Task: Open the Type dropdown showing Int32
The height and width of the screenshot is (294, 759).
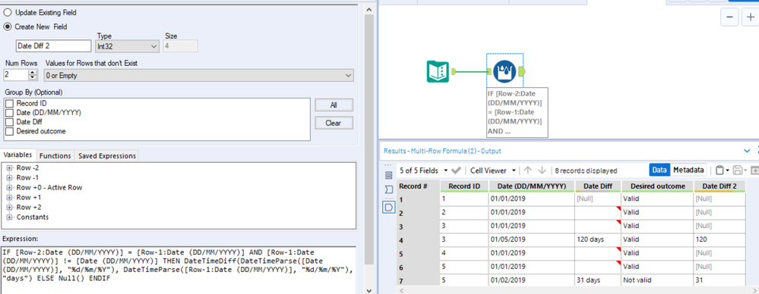Action: point(128,46)
